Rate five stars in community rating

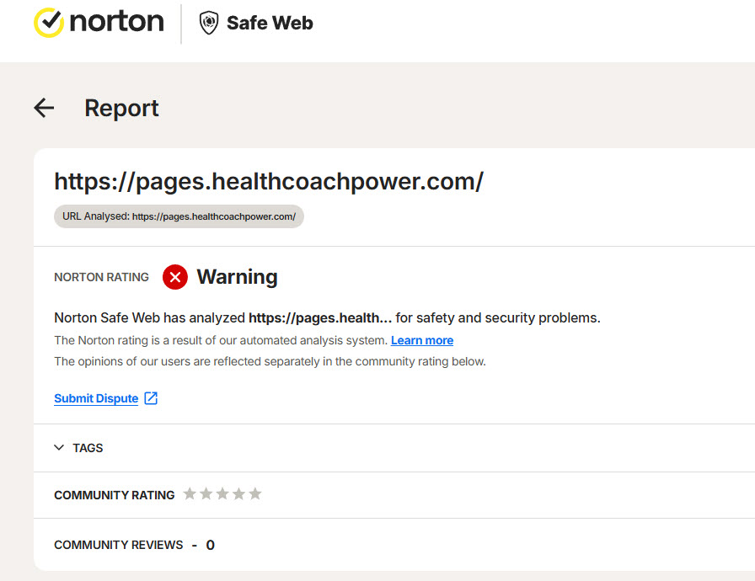pos(255,494)
